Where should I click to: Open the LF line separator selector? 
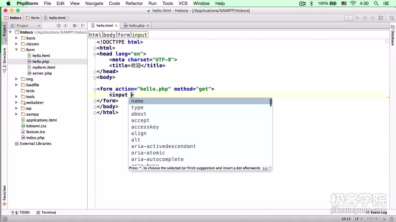359,219
